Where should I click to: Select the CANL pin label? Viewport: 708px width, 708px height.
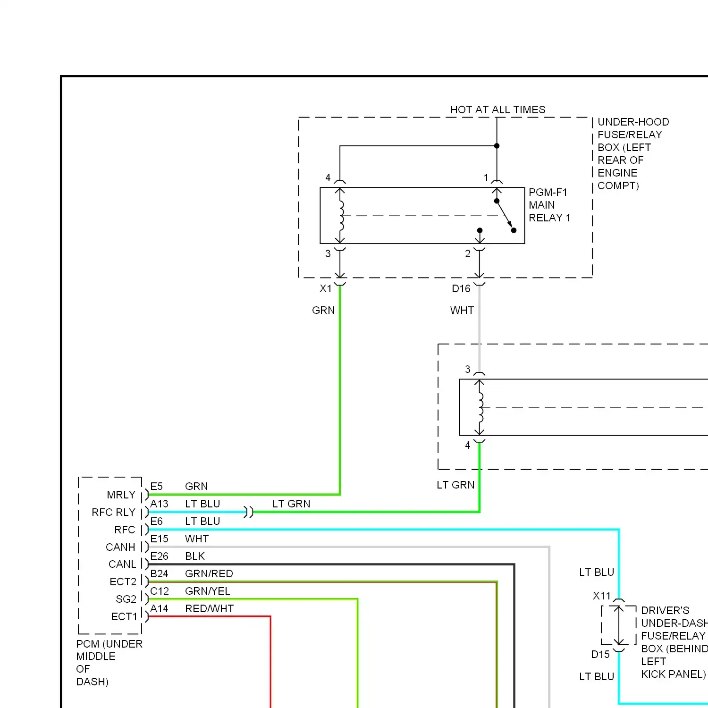pos(122,564)
